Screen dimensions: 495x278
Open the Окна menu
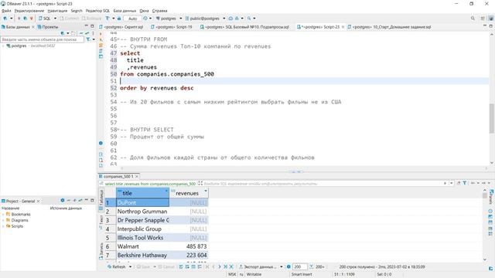144,11
